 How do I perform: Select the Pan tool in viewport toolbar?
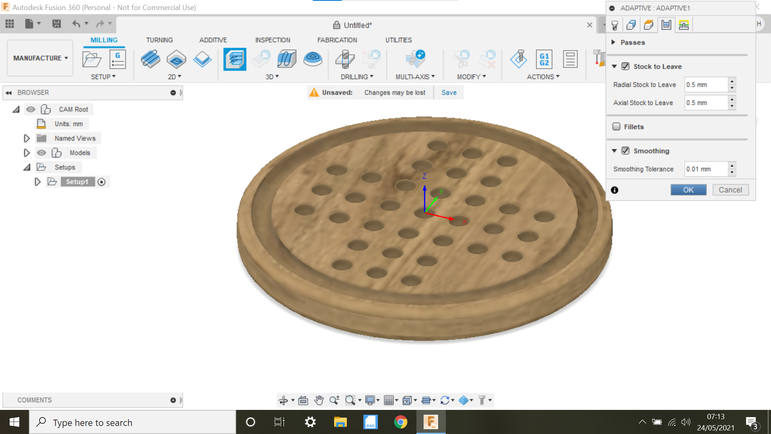(x=319, y=400)
